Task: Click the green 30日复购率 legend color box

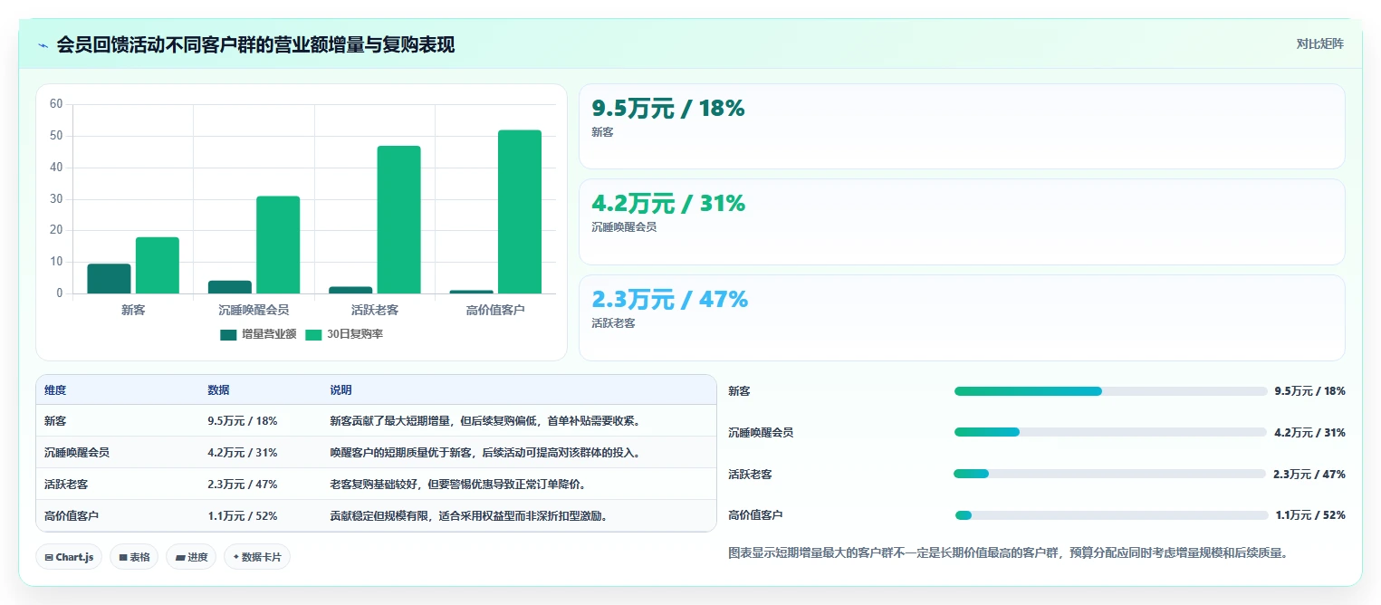Action: pyautogui.click(x=313, y=335)
